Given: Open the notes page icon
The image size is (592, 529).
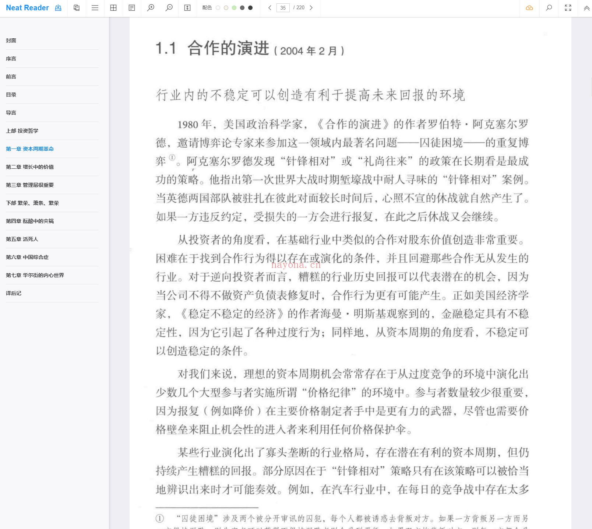Looking at the screenshot, I should pyautogui.click(x=132, y=8).
